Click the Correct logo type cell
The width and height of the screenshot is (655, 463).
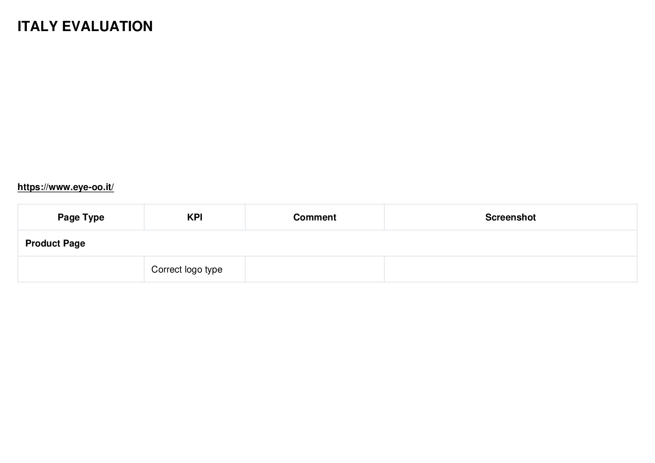(x=195, y=269)
